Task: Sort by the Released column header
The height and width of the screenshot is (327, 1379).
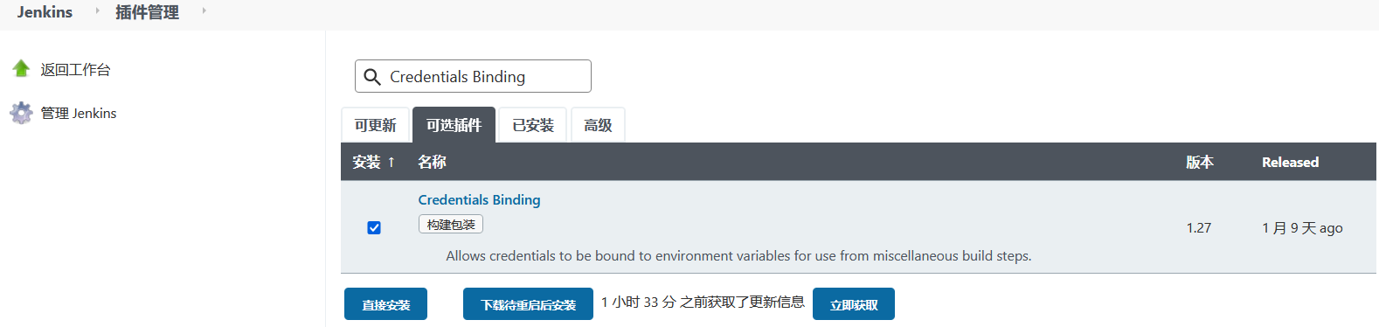Action: pyautogui.click(x=1290, y=163)
